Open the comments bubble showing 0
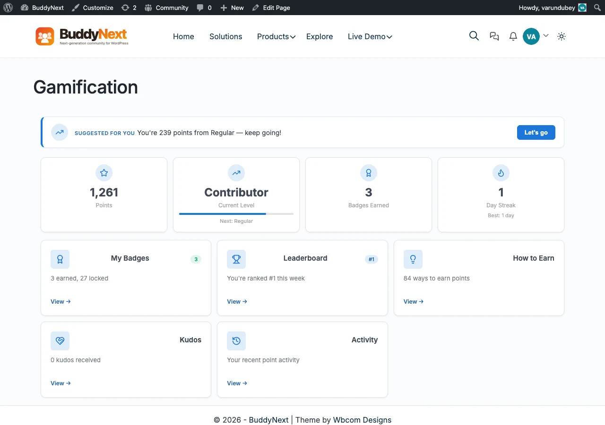This screenshot has height=425, width=605. 204,8
